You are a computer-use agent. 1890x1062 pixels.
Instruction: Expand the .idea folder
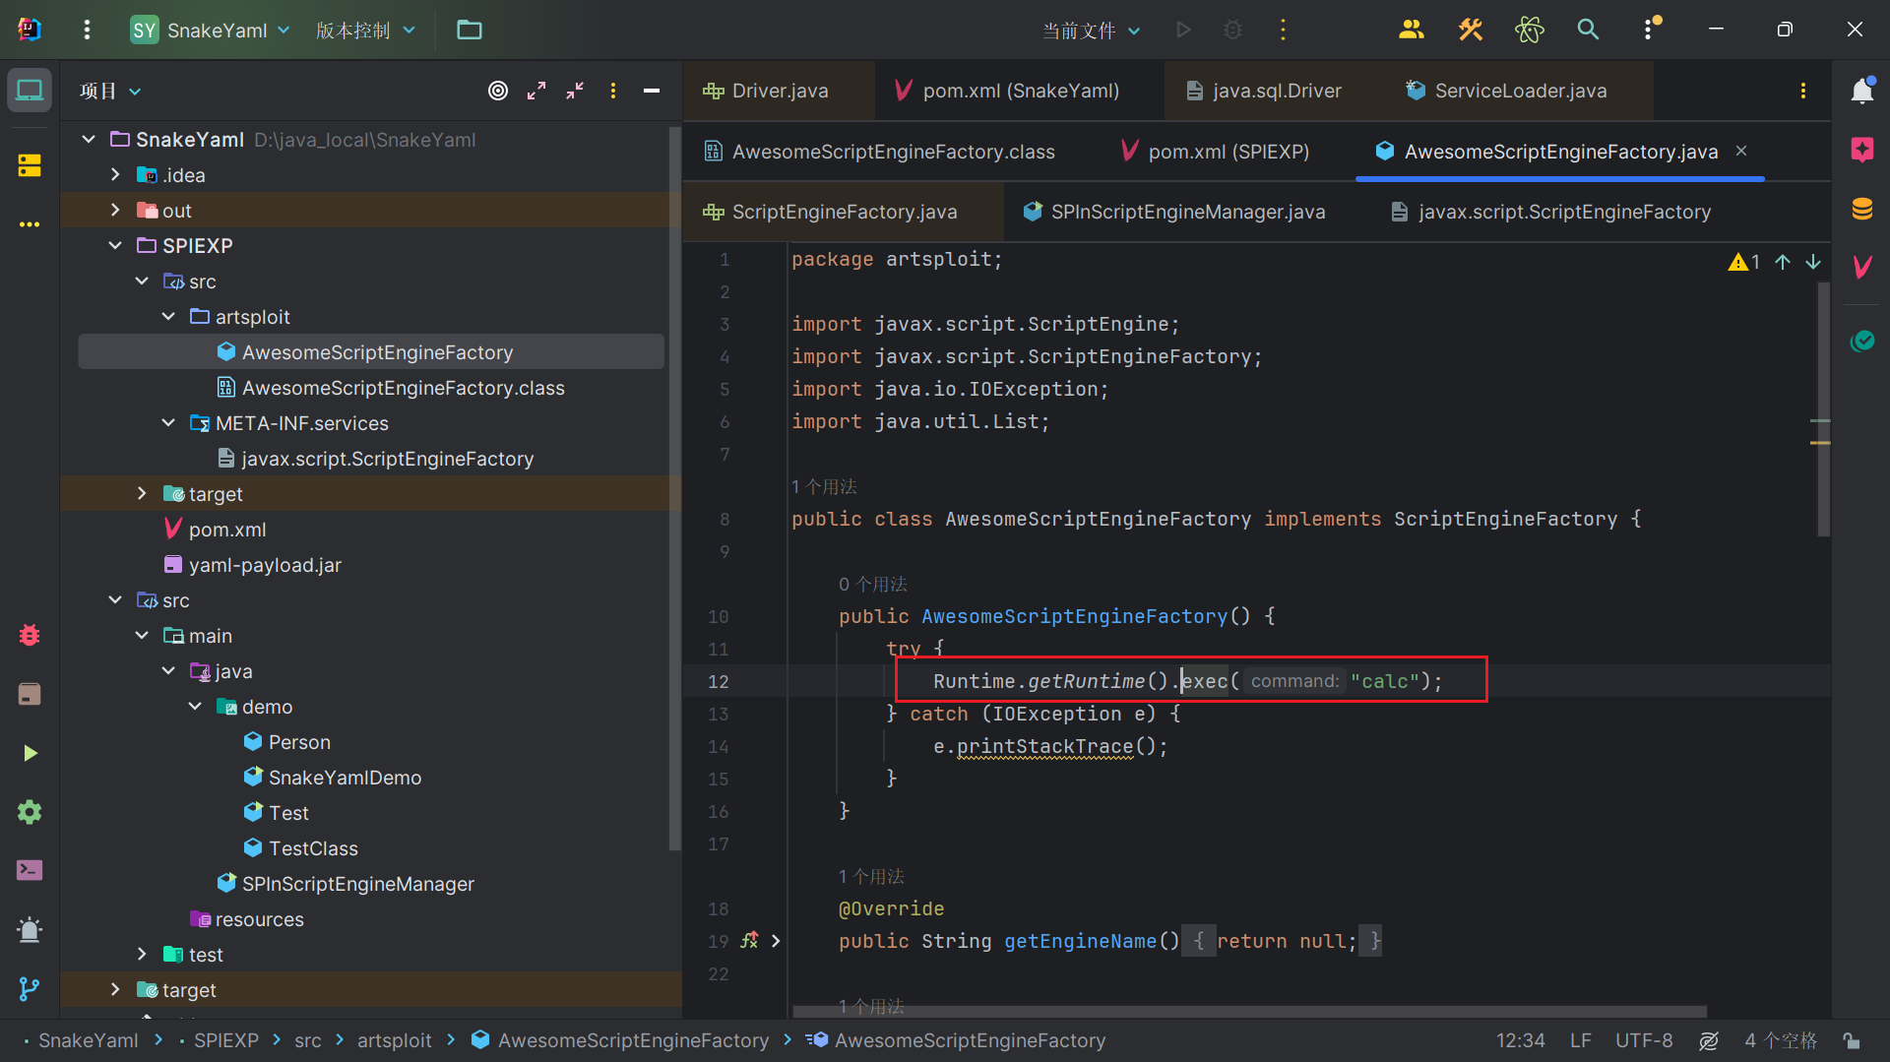[115, 174]
